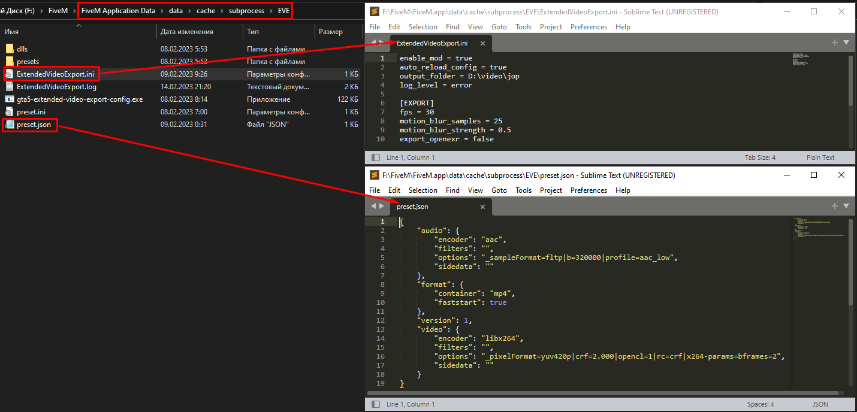Open tab list dropdown in ExtendedVideoExport.ini window
The image size is (857, 412).
click(846, 43)
